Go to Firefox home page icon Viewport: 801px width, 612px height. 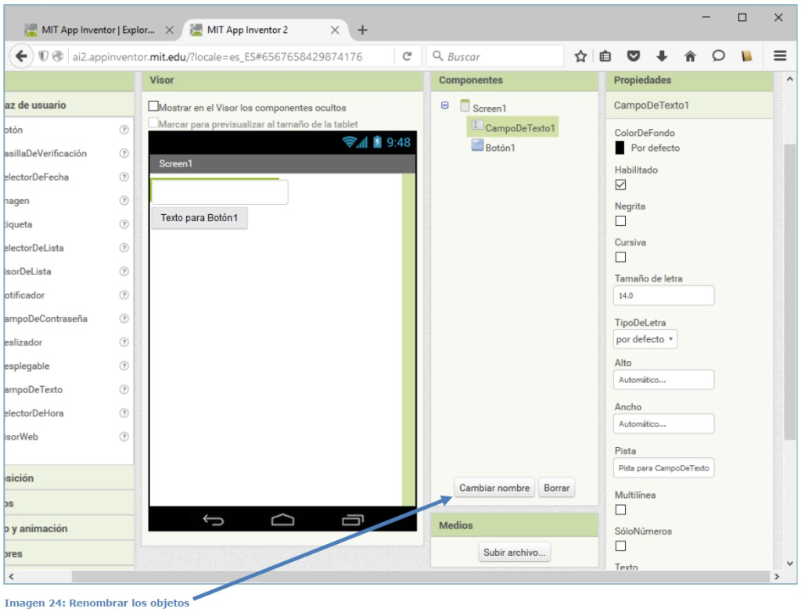(x=690, y=56)
